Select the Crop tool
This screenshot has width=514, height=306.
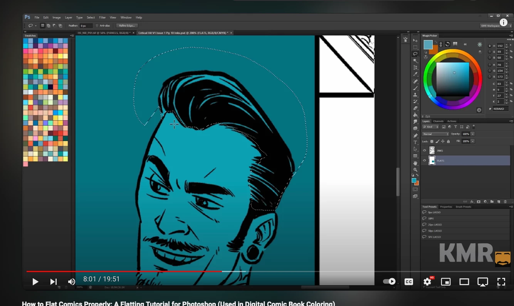point(415,67)
